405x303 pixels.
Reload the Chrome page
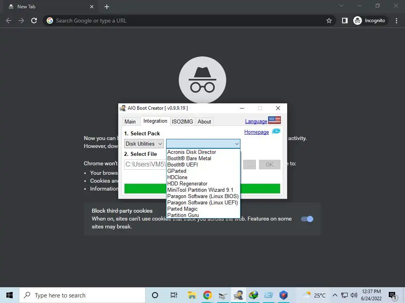click(x=34, y=21)
